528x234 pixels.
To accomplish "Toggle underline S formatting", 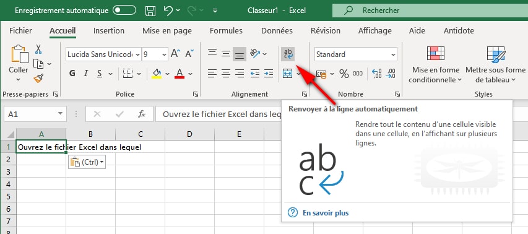I will (x=99, y=74).
